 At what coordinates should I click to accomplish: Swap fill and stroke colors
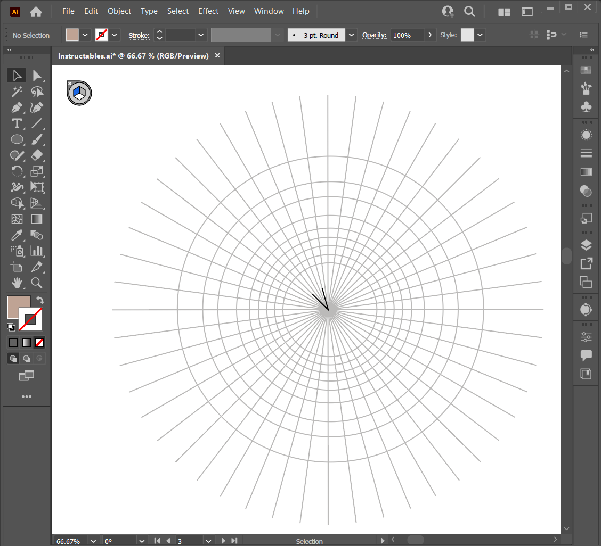[x=40, y=301]
